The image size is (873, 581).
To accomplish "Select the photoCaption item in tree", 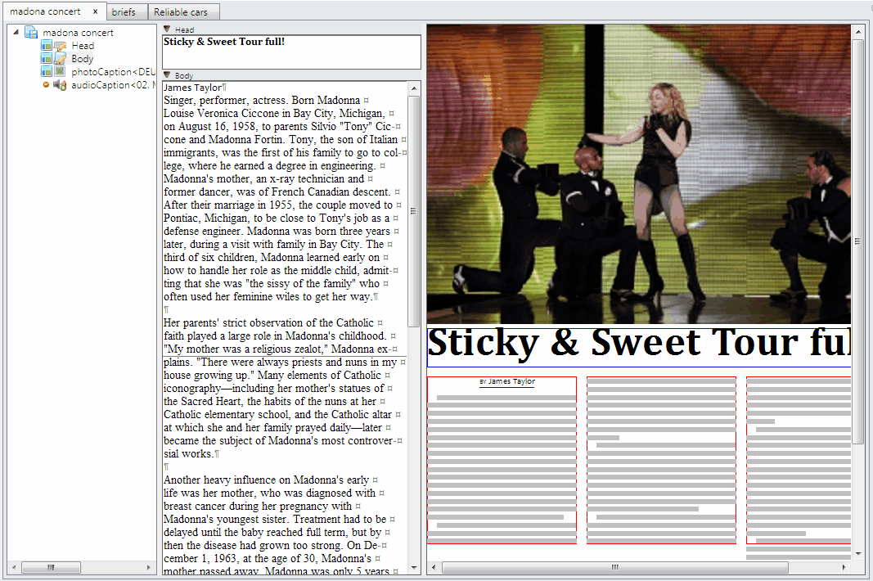I will 113,72.
